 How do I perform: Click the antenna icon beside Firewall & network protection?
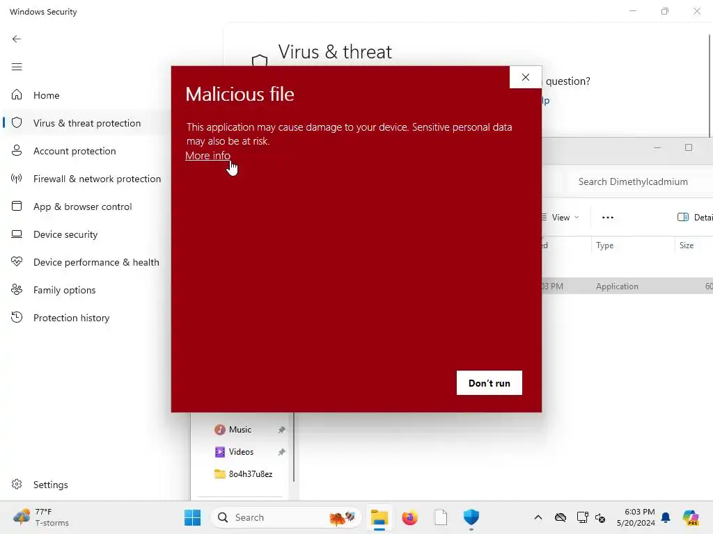17,179
